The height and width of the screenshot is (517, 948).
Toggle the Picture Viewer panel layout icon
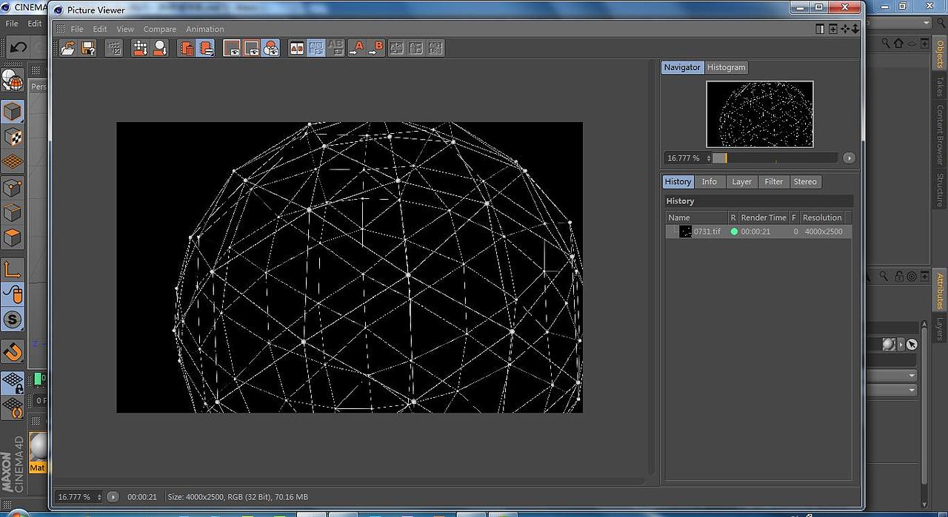tap(820, 29)
